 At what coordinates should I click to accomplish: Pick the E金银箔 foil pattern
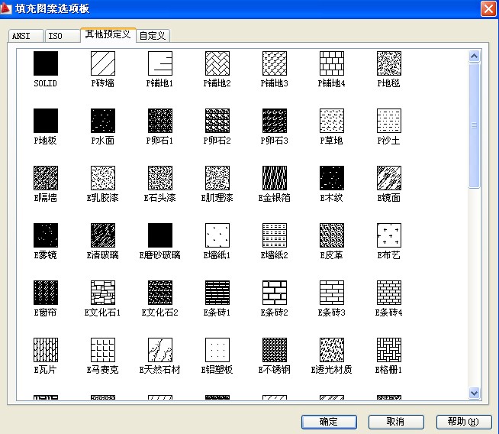click(x=275, y=178)
